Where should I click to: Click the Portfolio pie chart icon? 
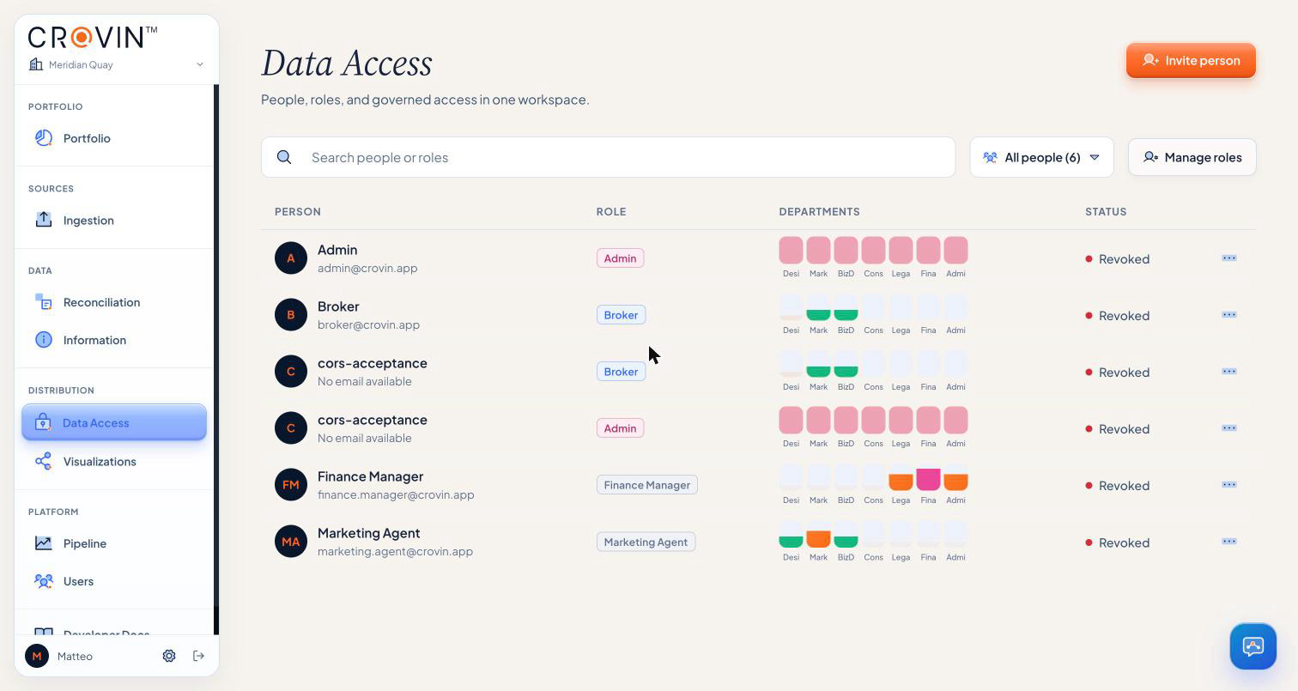pyautogui.click(x=44, y=138)
